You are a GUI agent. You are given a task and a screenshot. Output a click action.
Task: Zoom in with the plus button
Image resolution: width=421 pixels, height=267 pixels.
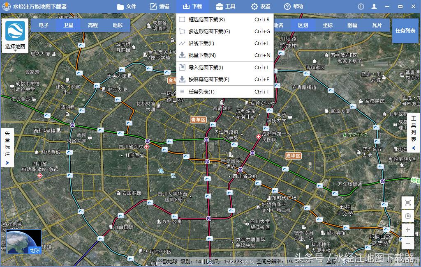click(x=407, y=230)
